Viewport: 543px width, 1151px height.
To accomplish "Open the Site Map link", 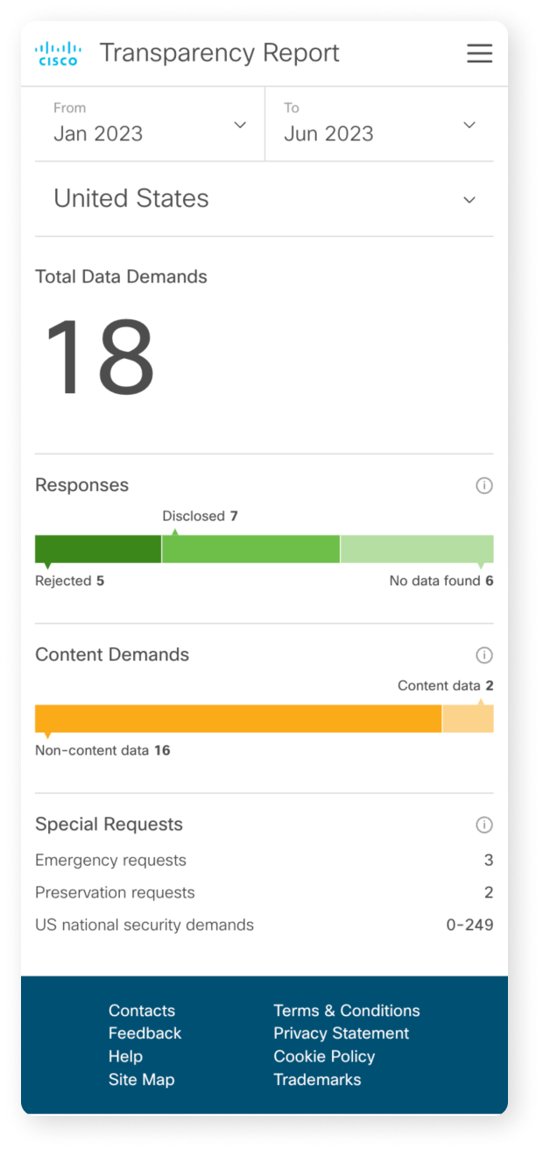I will click(x=142, y=1079).
